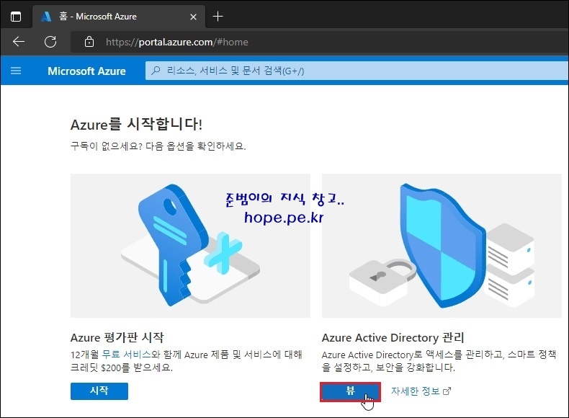Click the browser back arrow

click(x=19, y=42)
